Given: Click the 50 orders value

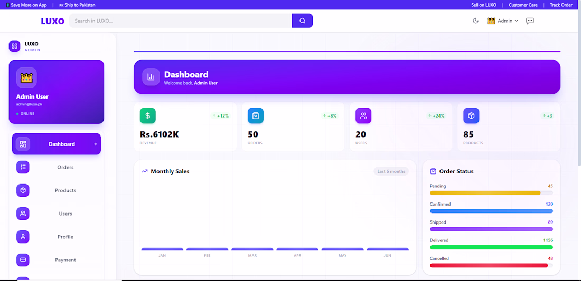Looking at the screenshot, I should (252, 134).
